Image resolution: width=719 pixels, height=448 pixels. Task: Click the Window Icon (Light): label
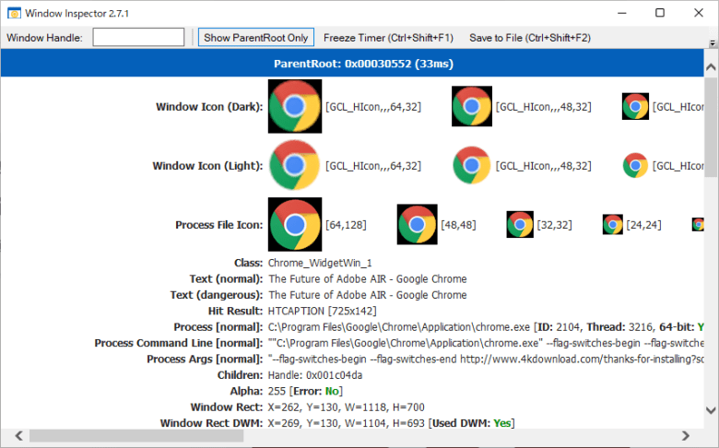(207, 166)
